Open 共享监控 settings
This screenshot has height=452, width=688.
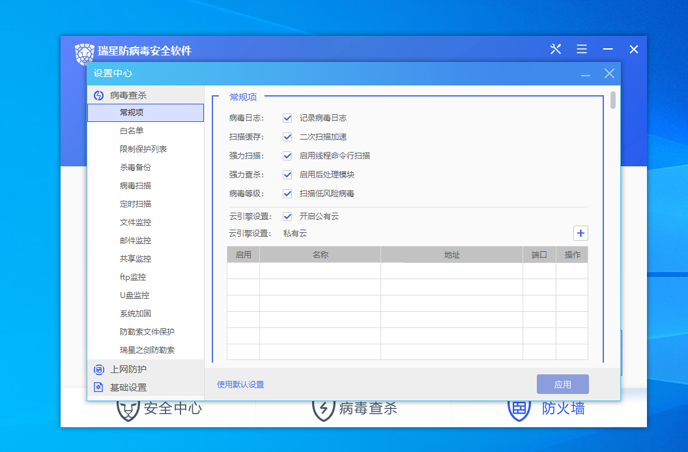146,259
